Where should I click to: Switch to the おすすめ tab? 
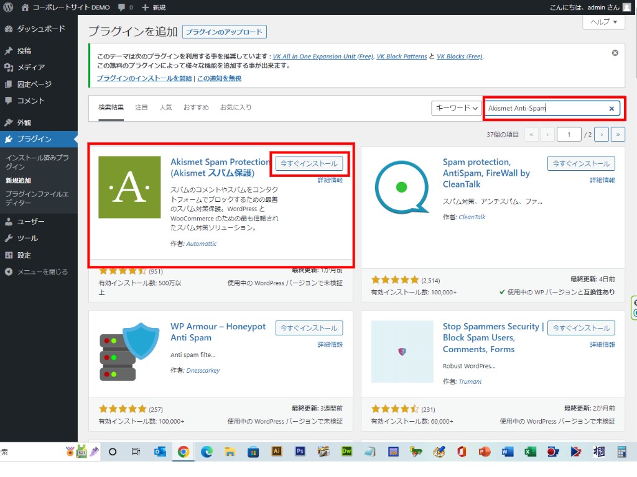[x=195, y=107]
